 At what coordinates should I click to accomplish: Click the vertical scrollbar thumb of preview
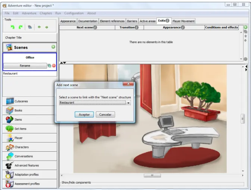(x=243, y=119)
